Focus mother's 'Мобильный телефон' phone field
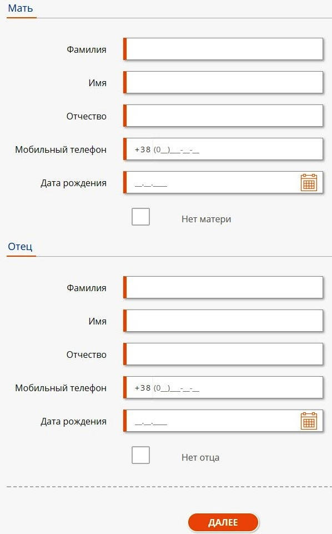The height and width of the screenshot is (534, 332). pyautogui.click(x=222, y=149)
